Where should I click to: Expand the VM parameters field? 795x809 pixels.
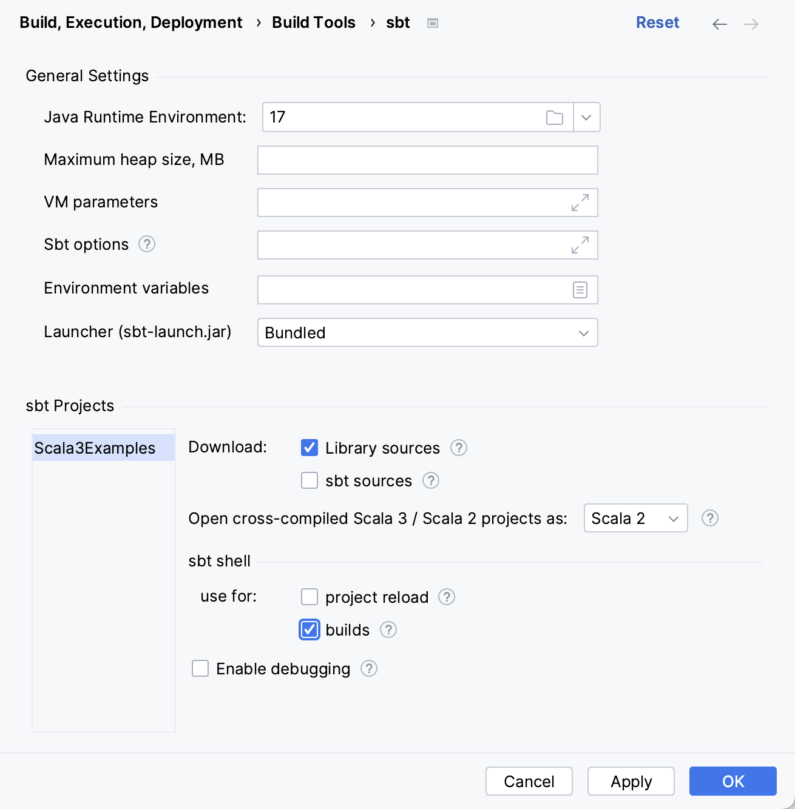(x=580, y=203)
